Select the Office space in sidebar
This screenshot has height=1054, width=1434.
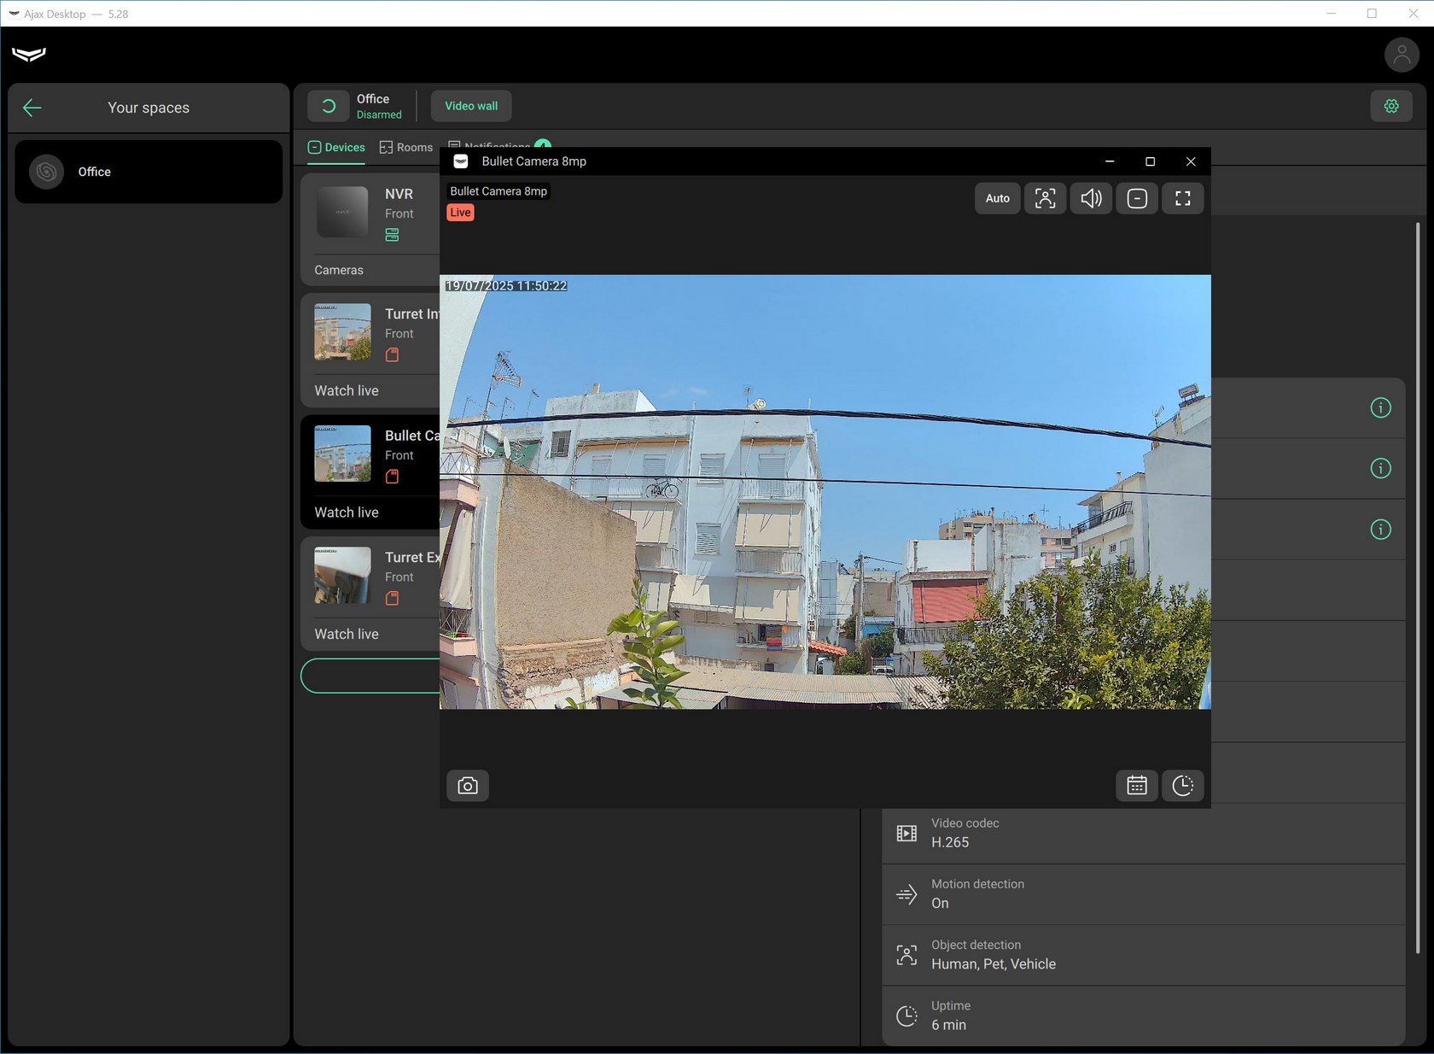point(149,172)
